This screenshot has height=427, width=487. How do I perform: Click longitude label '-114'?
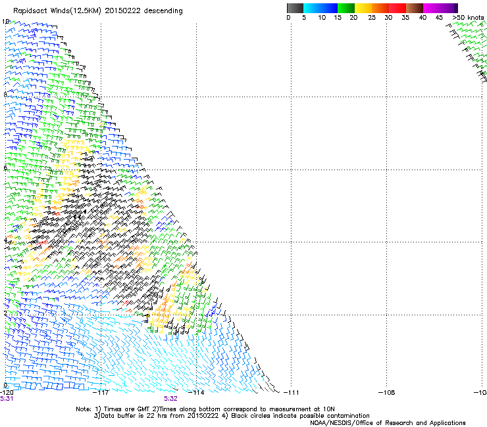point(196,393)
